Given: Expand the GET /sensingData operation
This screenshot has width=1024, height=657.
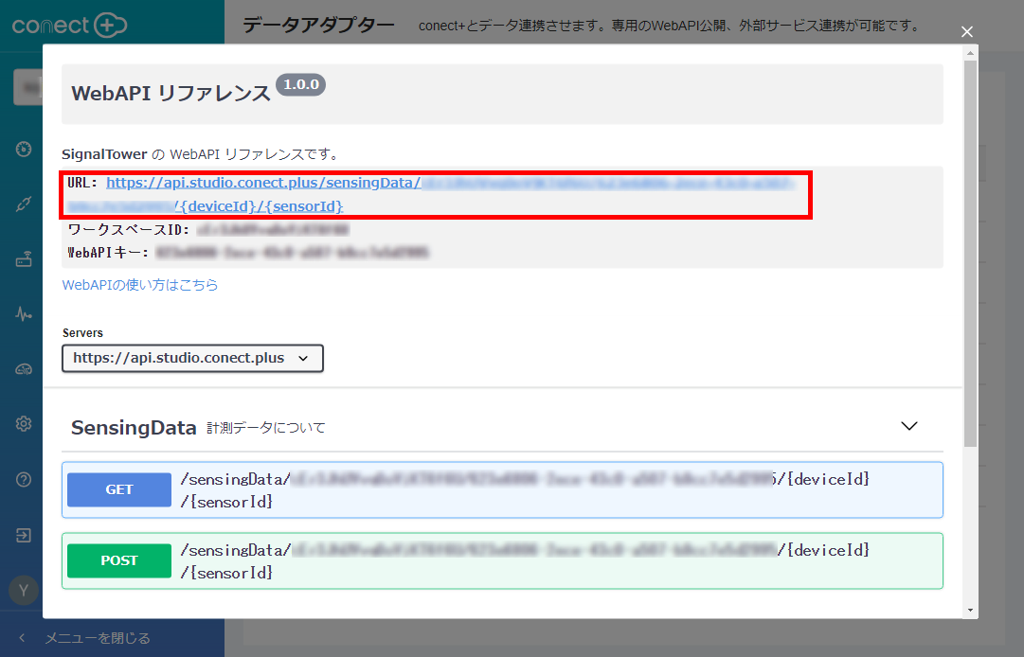Looking at the screenshot, I should click(502, 490).
